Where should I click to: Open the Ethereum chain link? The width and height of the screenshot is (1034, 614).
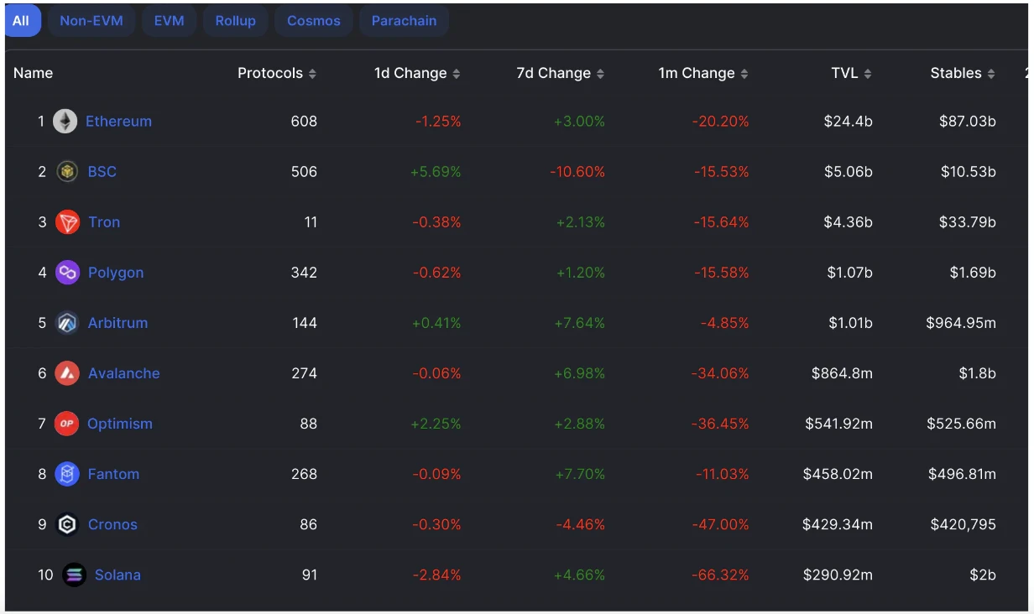pyautogui.click(x=118, y=122)
